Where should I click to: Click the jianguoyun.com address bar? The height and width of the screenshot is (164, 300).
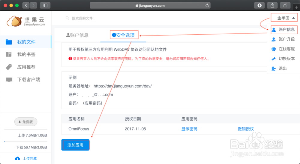click(x=150, y=5)
